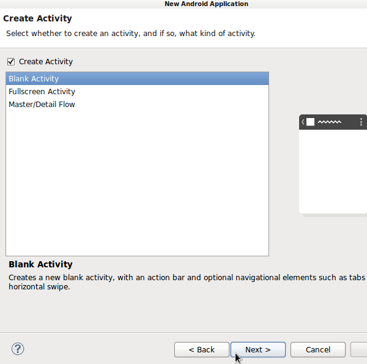Go to previous page with < Back

[201, 350]
